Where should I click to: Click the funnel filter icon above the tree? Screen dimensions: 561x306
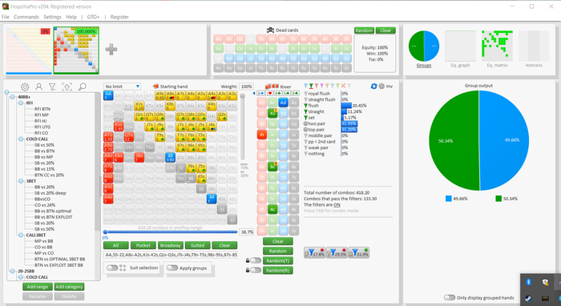pyautogui.click(x=52, y=87)
